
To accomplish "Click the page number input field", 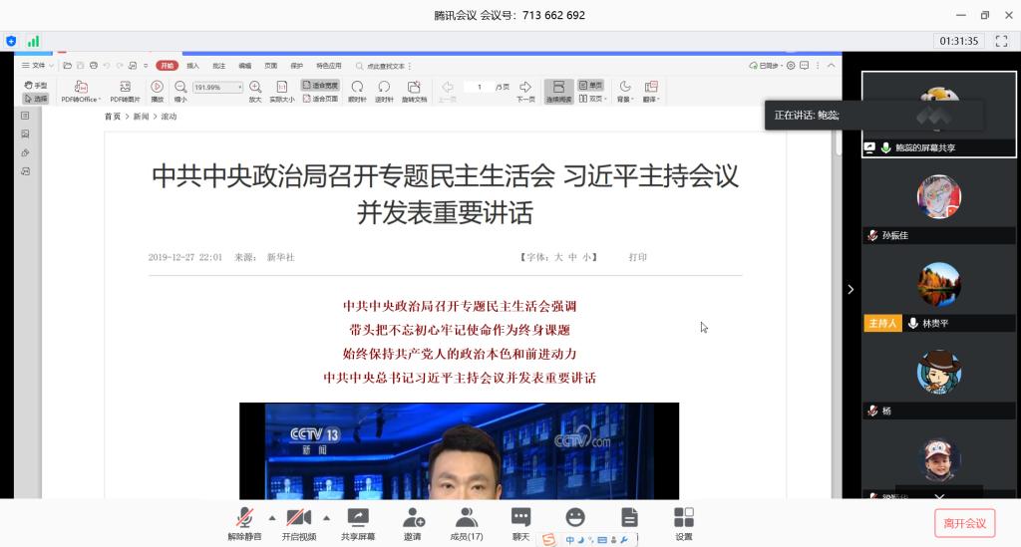I will [480, 88].
